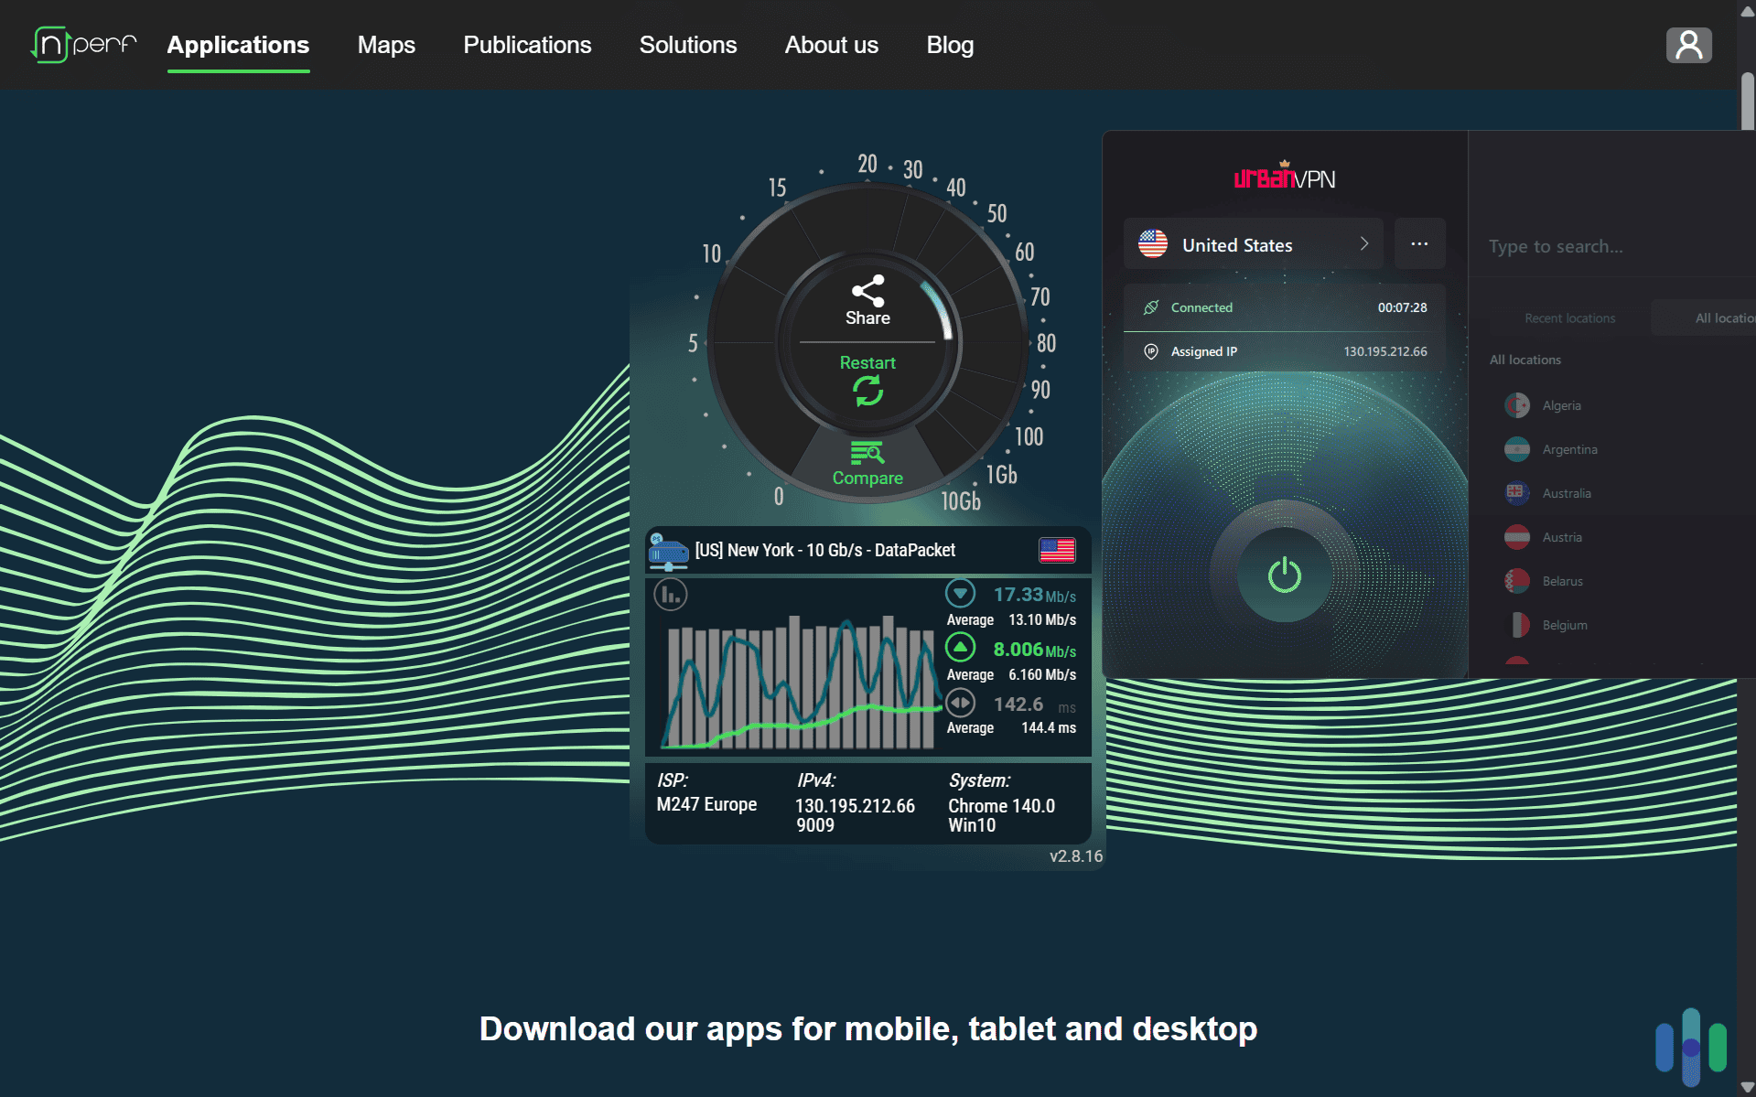Open the three-dot VPN options menu
Screen dimensions: 1756x1097
pyautogui.click(x=1419, y=244)
